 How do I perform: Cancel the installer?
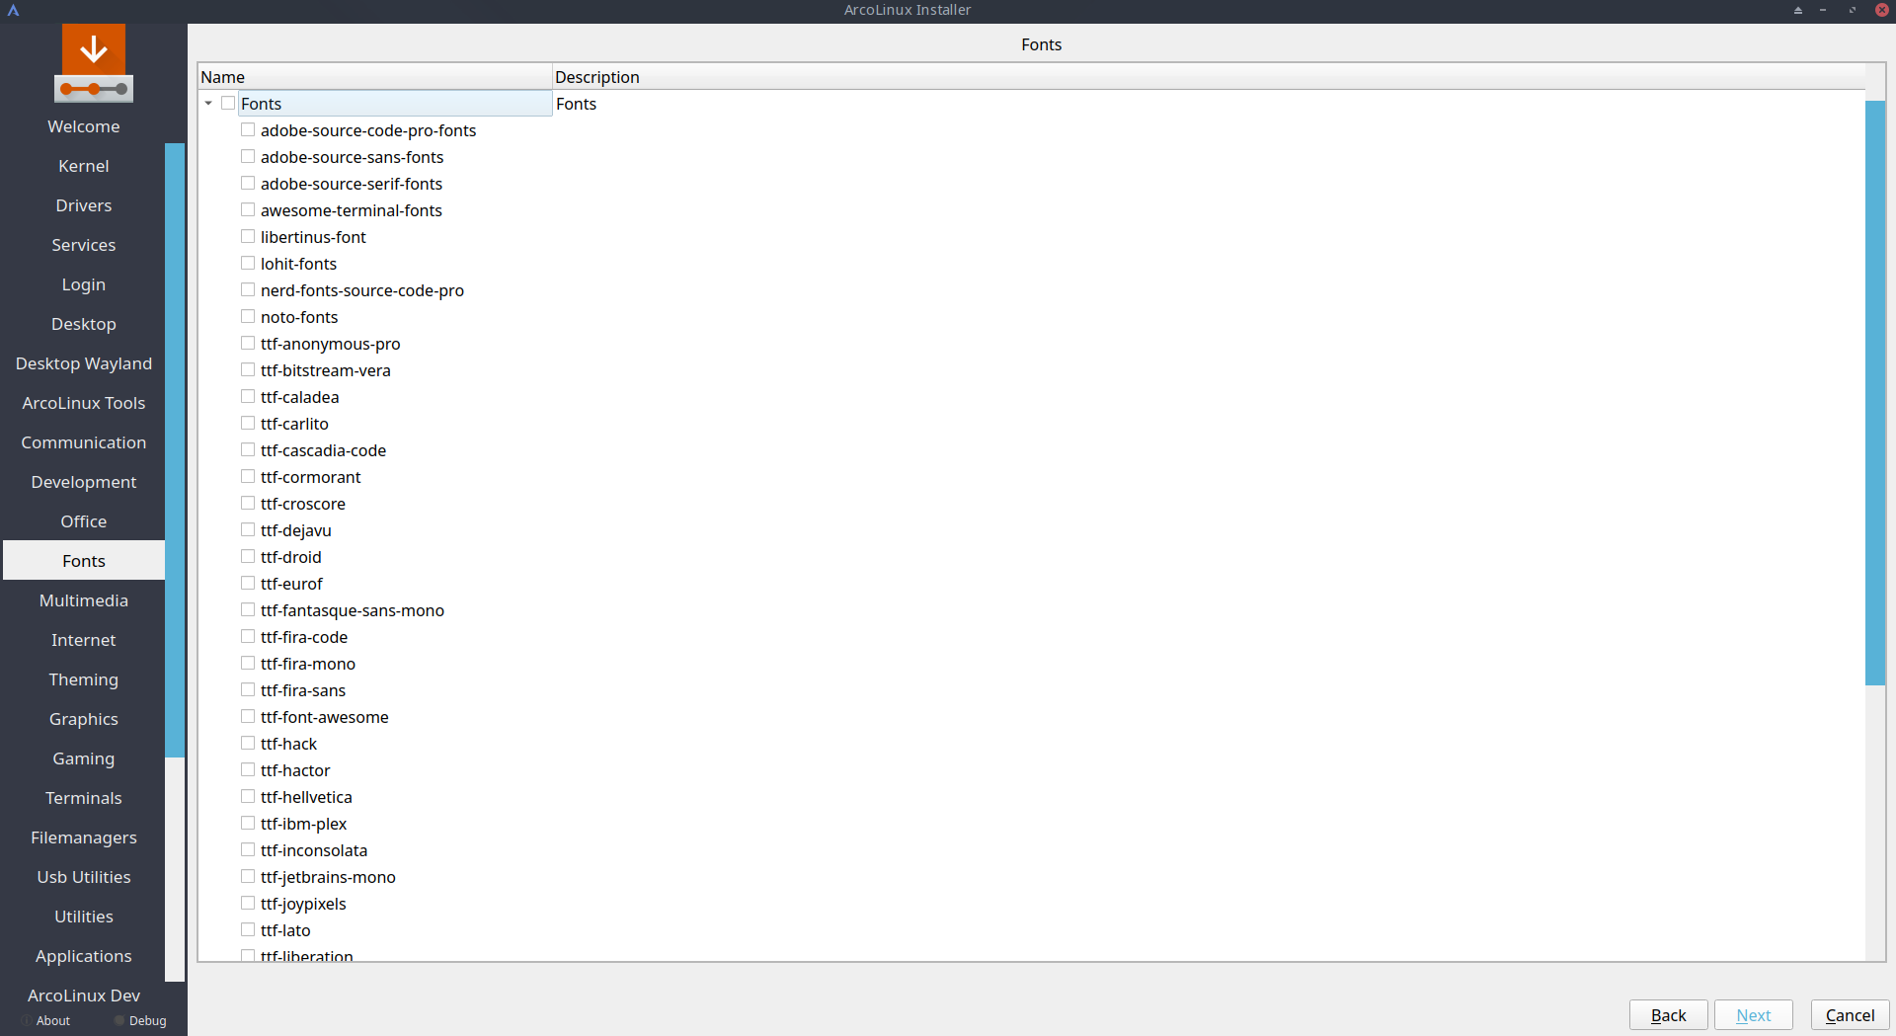(x=1850, y=1015)
